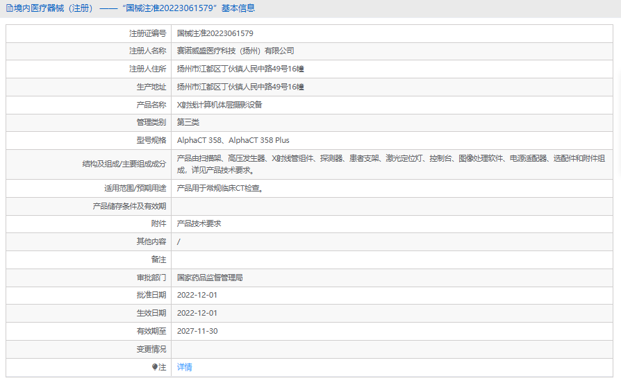Click the 其他内容 row label
The width and height of the screenshot is (621, 383).
point(151,241)
